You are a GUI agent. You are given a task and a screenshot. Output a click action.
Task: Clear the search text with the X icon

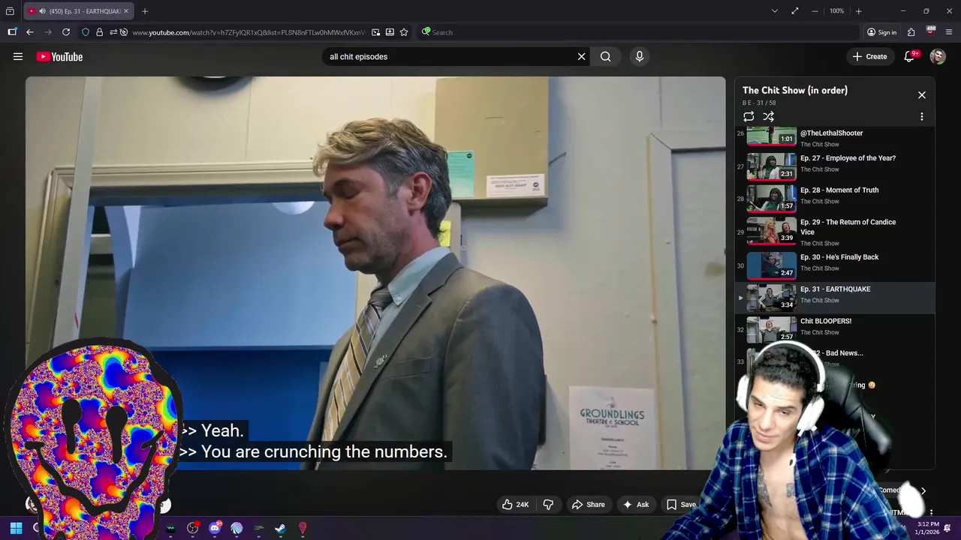pos(581,56)
